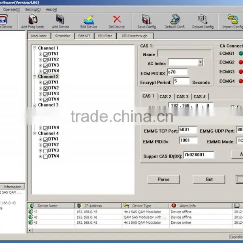Toggle crossed DTV2 checkbox under Channel 2

[45, 88]
